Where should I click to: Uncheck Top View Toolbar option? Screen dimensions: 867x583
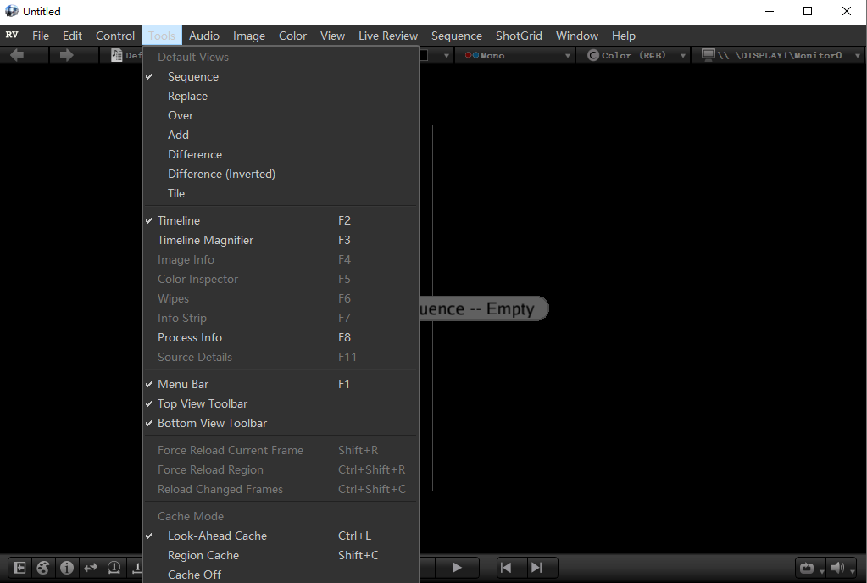[203, 403]
